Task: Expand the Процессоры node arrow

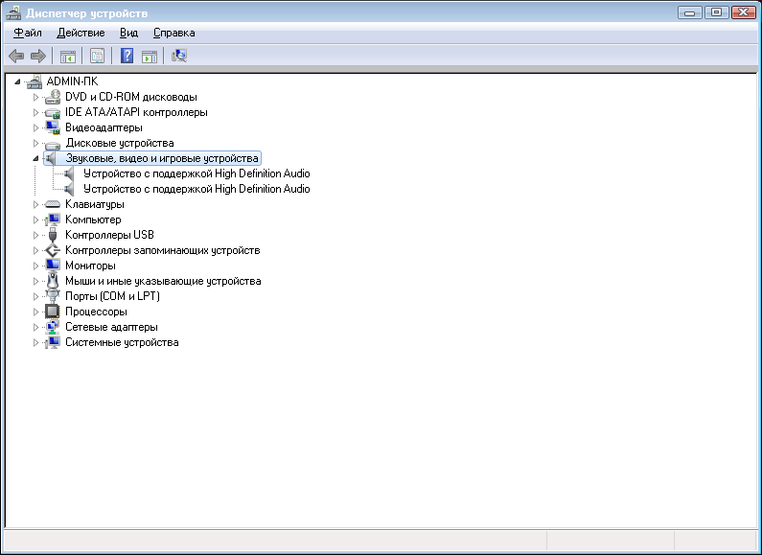Action: 35,312
